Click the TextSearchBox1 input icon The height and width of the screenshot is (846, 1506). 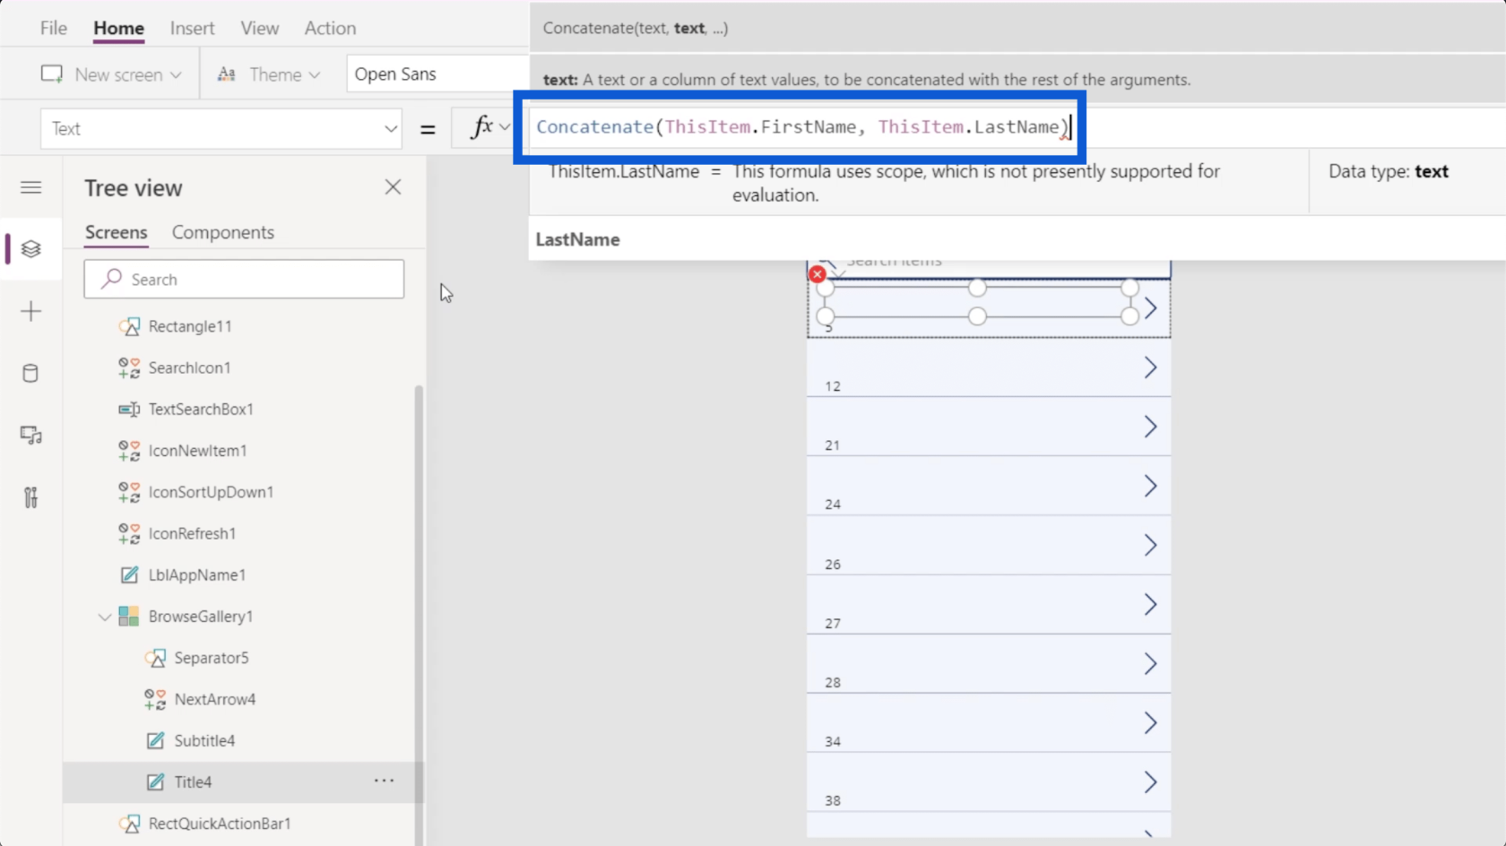pos(129,409)
